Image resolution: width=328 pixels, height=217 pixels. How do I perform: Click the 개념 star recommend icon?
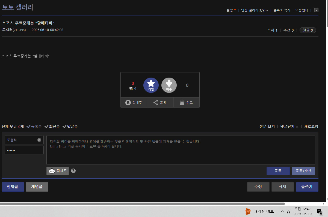(151, 85)
